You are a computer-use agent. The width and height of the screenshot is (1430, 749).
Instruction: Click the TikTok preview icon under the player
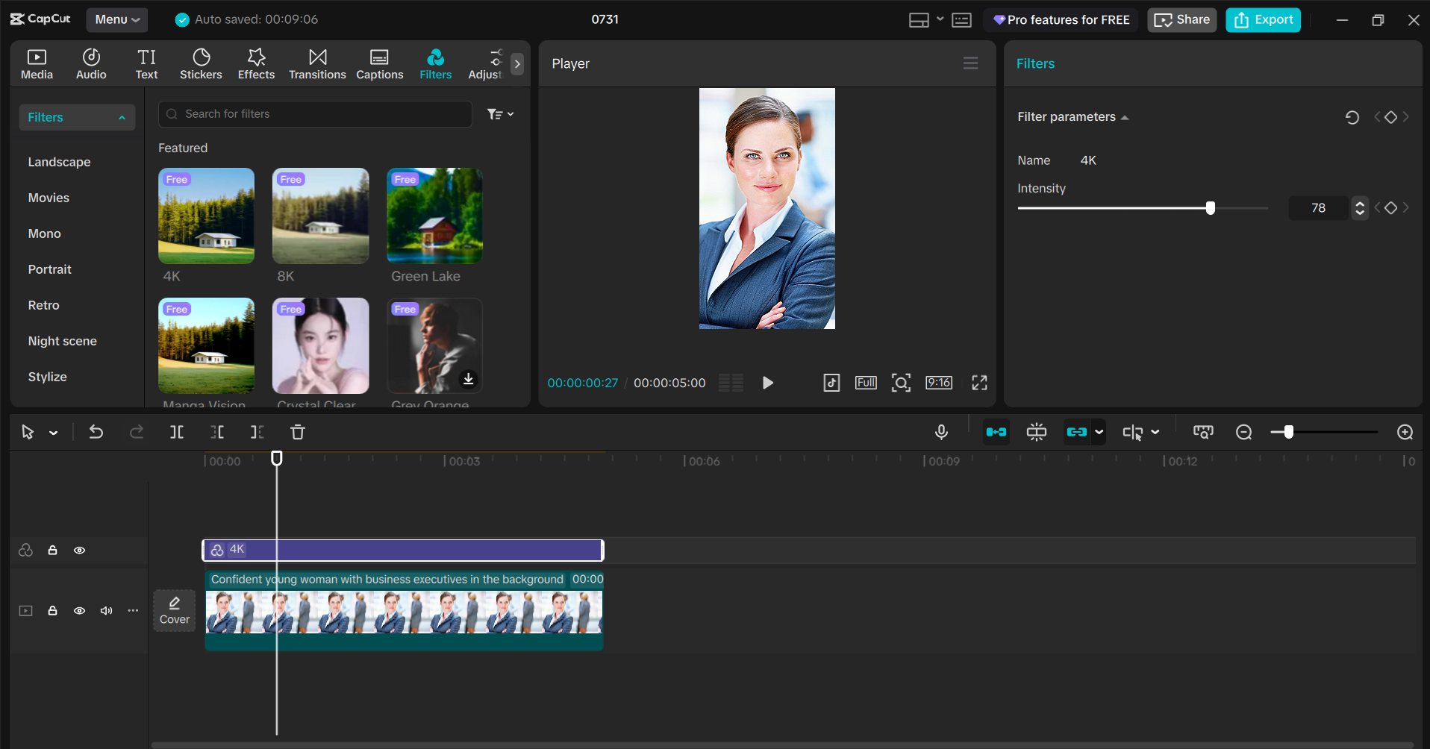coord(831,383)
